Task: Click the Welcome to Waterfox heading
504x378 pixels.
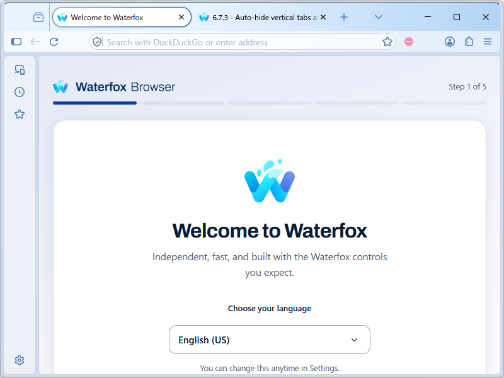Action: [x=270, y=231]
